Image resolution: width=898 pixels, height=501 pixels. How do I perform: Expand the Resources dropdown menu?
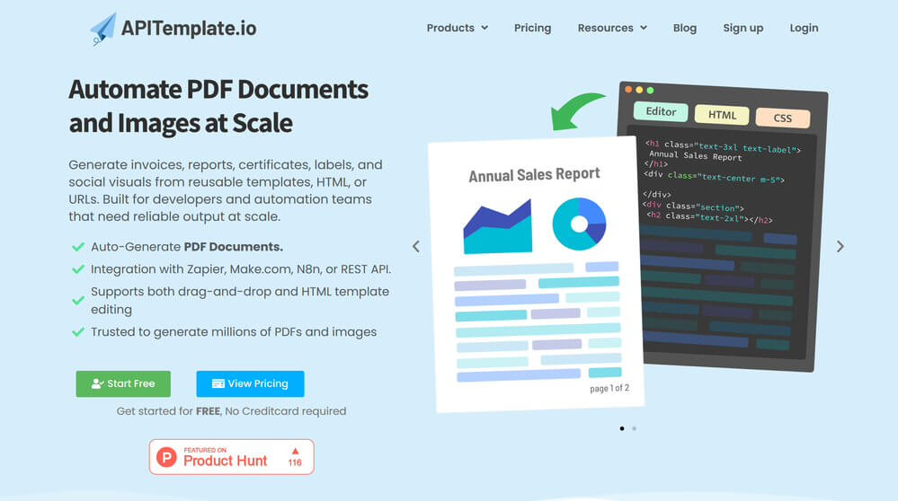(611, 28)
